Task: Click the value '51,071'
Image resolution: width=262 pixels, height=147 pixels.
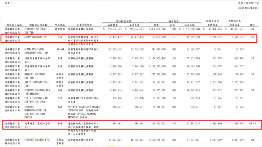Action: 240,98
